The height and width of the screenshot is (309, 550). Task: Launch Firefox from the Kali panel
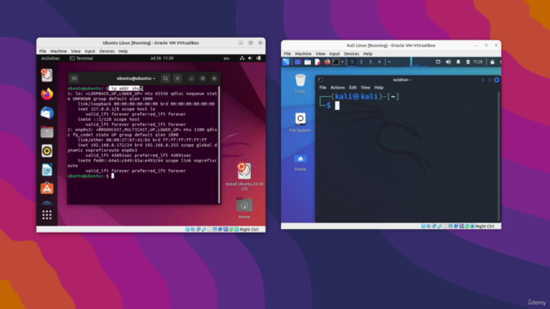coord(327,62)
